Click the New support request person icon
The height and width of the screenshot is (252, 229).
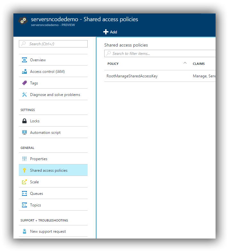(24, 231)
